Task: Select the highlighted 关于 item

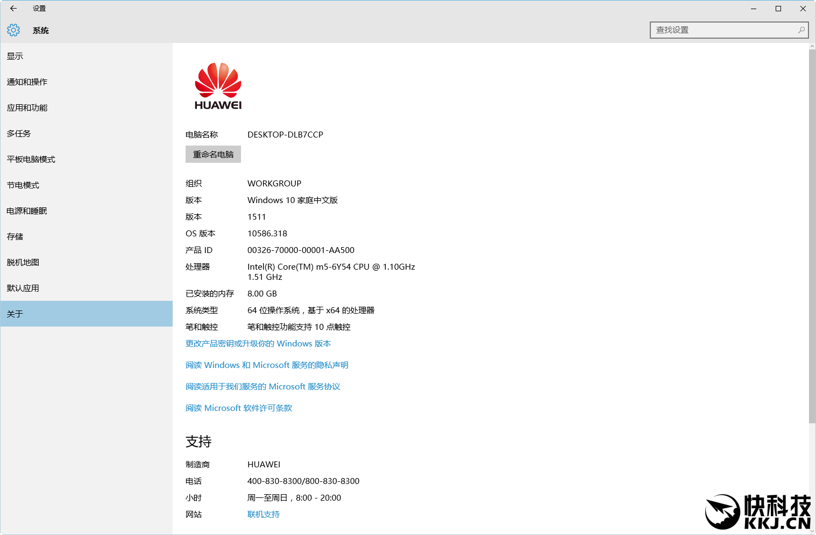Action: click(x=86, y=314)
